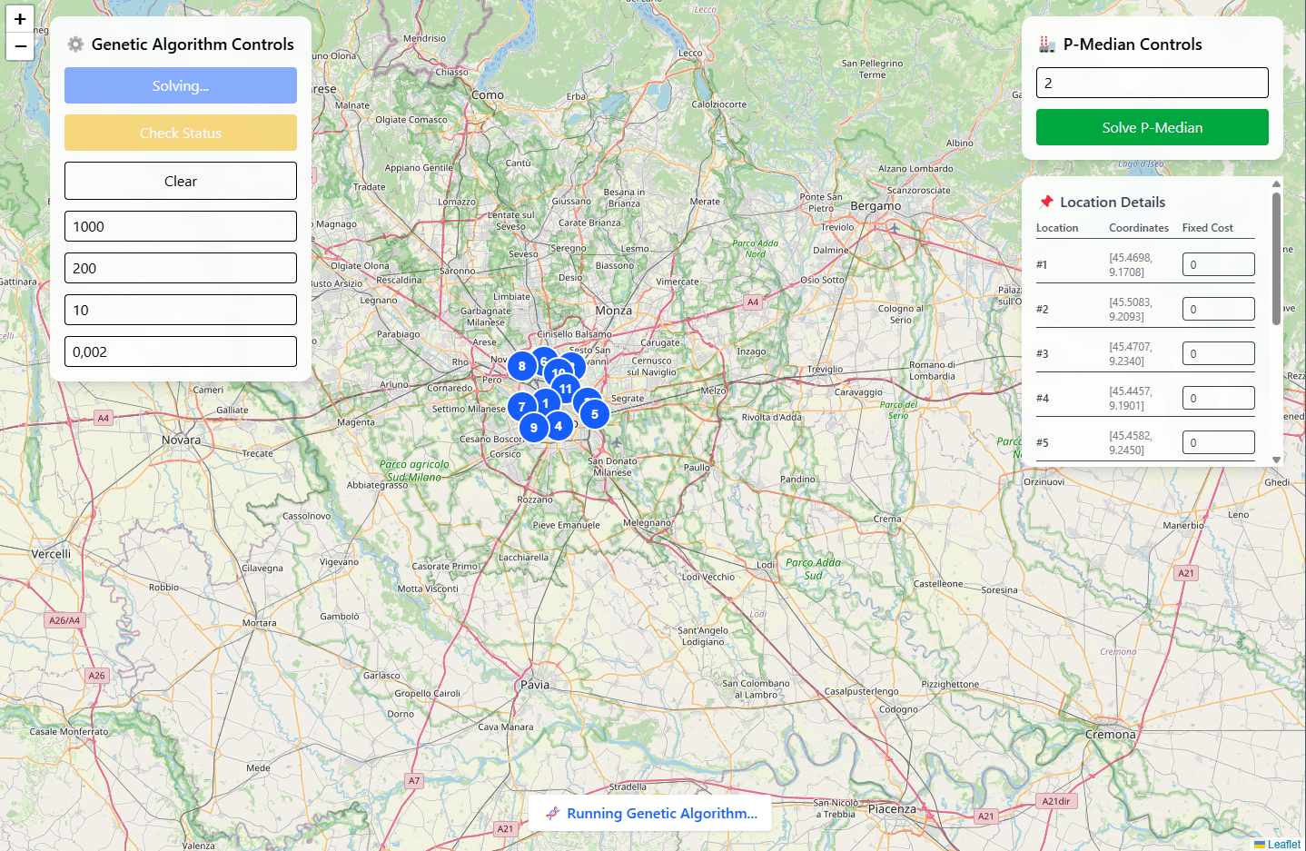Click map marker number 9
This screenshot has width=1306, height=851.
534,428
